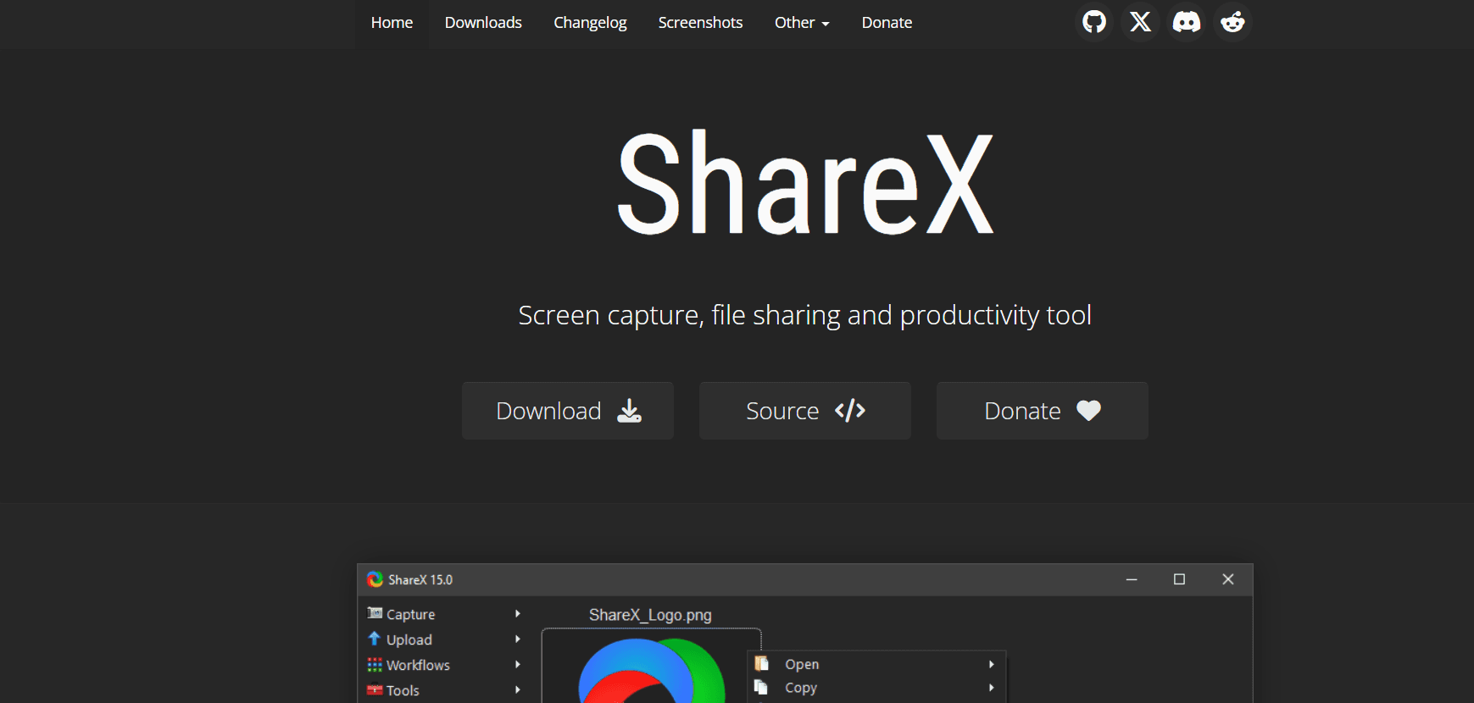This screenshot has width=1474, height=703.
Task: Open the Screenshots nav item
Action: 700,23
